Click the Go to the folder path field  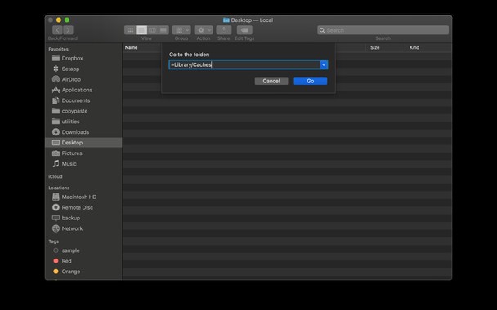(x=244, y=64)
